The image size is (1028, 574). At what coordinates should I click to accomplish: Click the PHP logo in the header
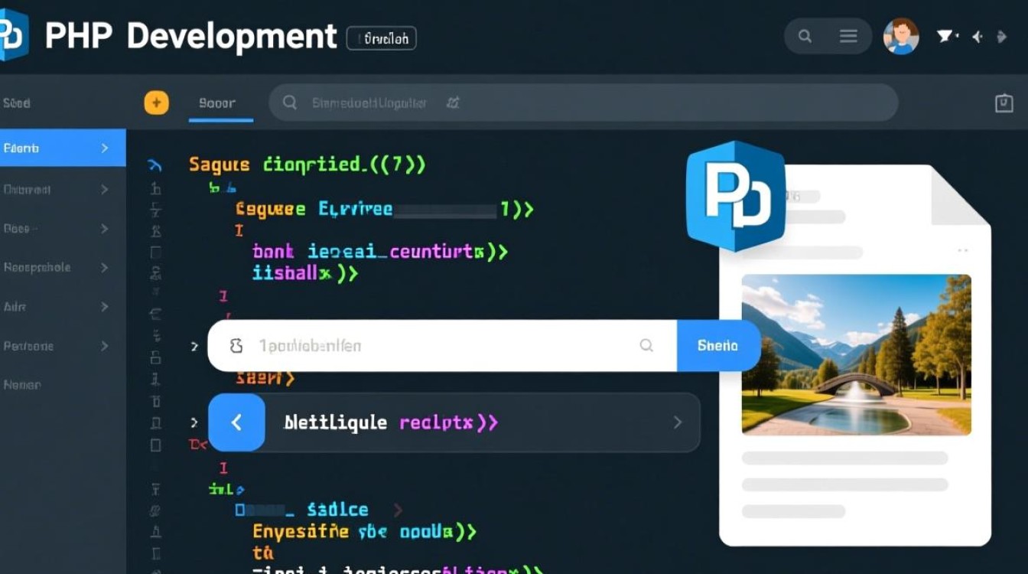[14, 34]
